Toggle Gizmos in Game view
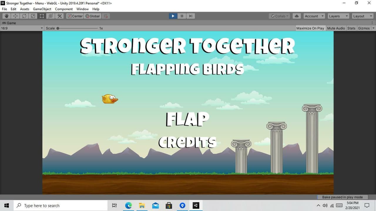The width and height of the screenshot is (376, 211). tap(364, 28)
